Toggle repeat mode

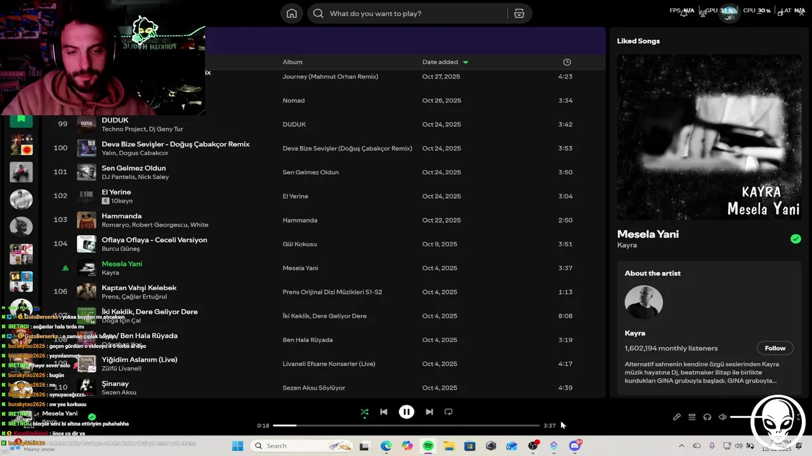tap(449, 412)
